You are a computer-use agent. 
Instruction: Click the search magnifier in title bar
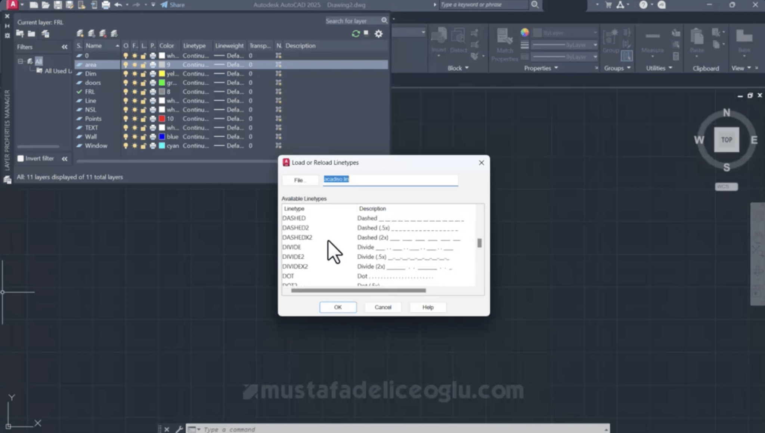535,4
